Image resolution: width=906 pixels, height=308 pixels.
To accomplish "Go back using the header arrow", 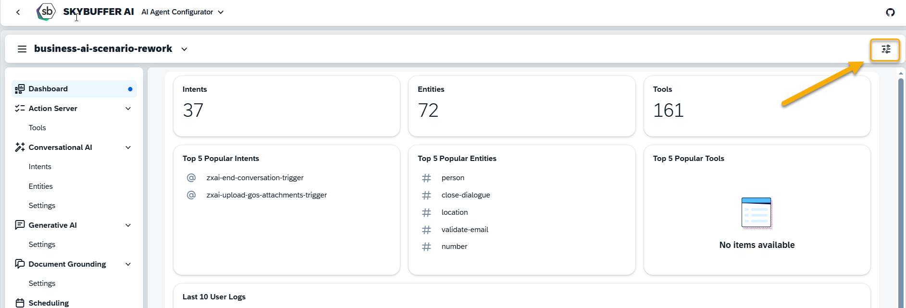I will point(18,12).
